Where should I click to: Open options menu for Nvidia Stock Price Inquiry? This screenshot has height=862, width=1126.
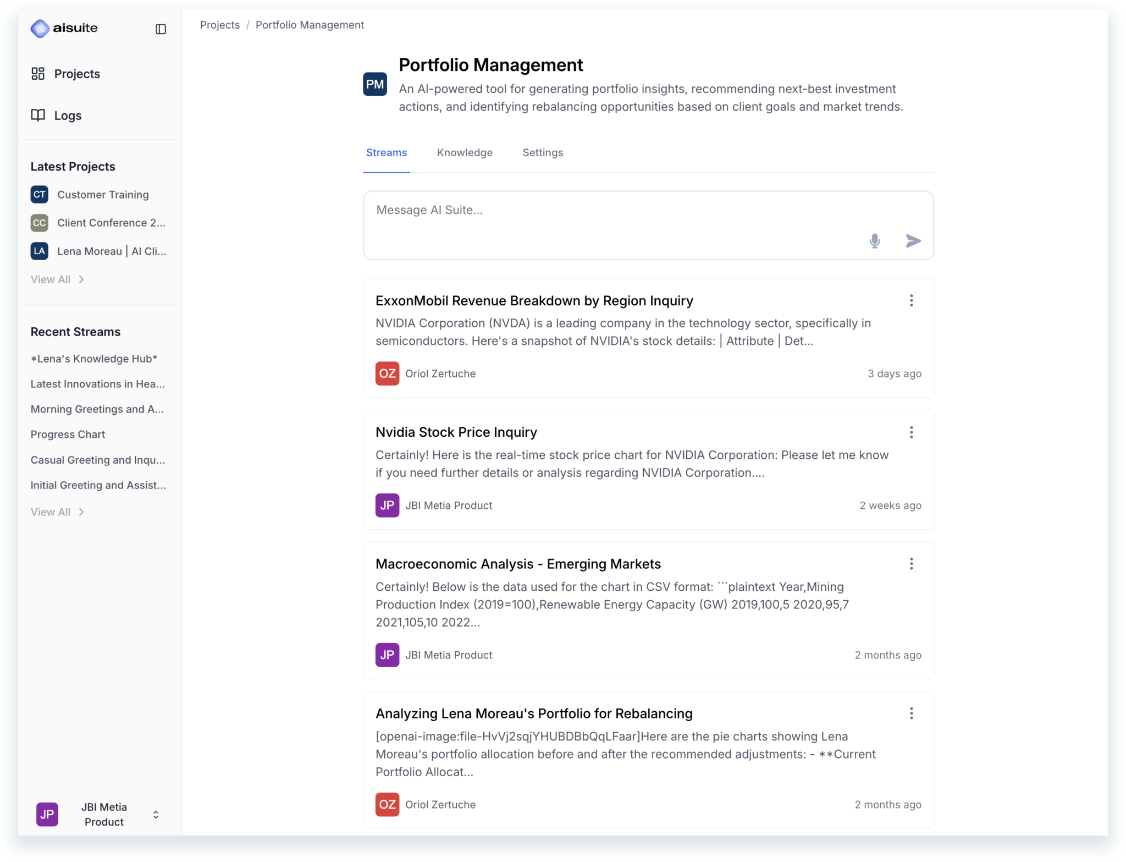pyautogui.click(x=911, y=432)
